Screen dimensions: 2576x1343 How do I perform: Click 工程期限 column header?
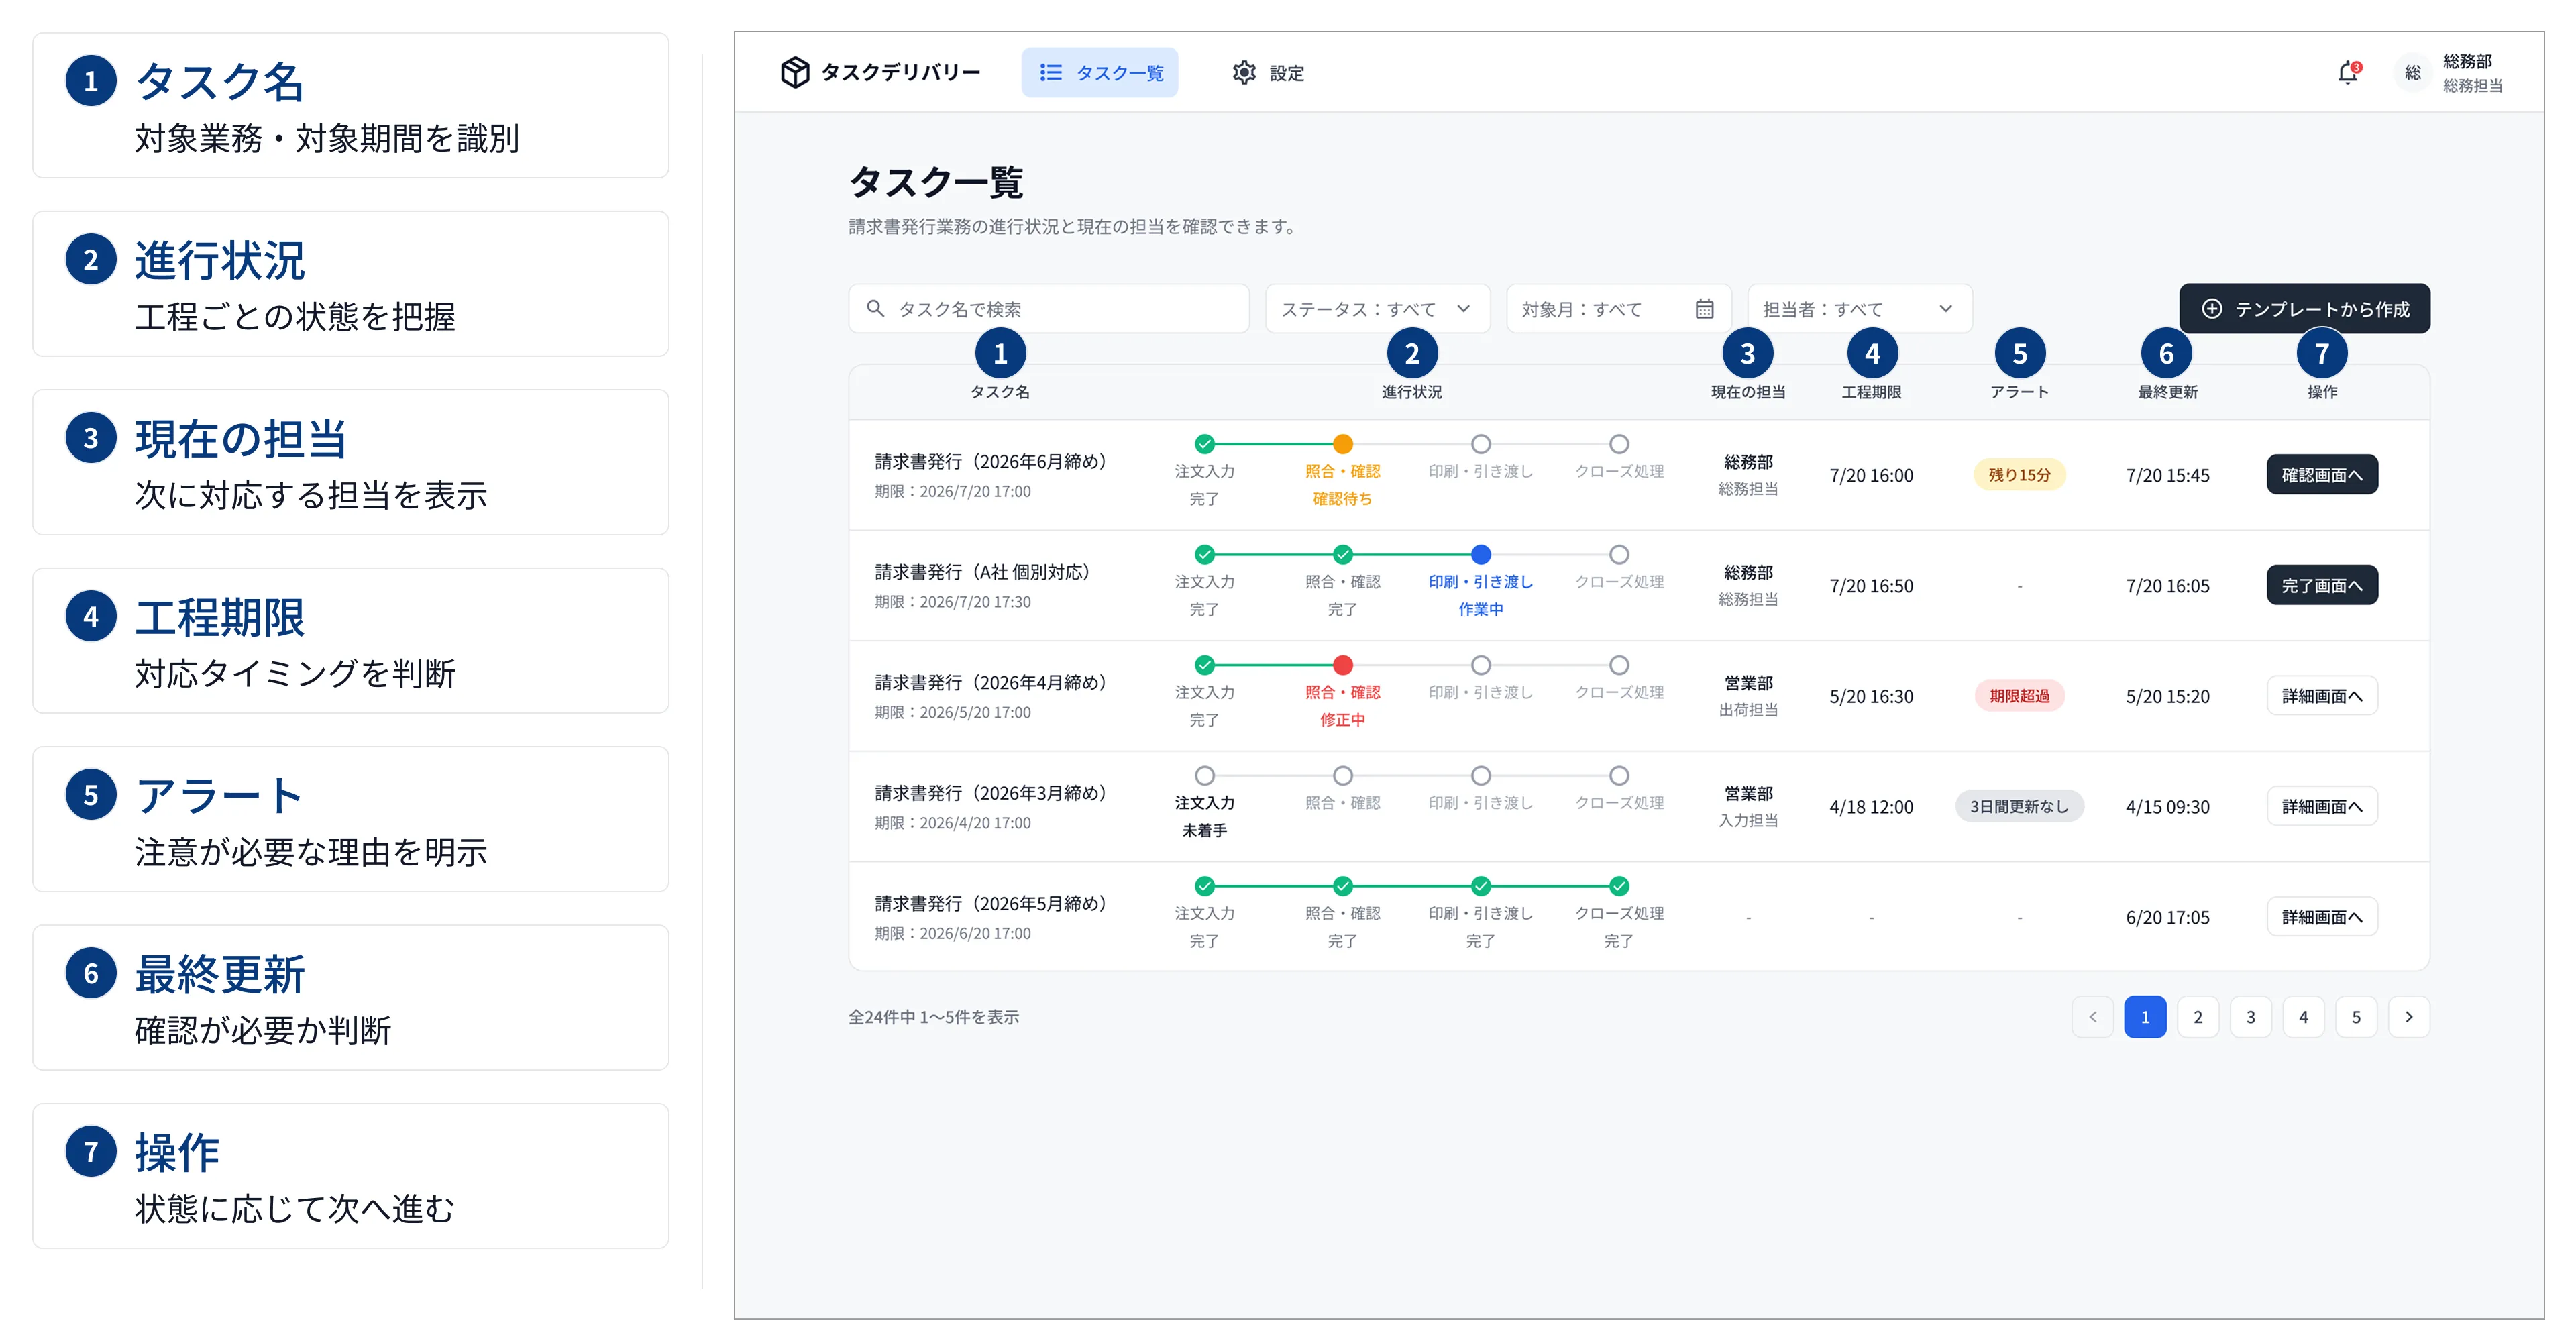(x=1871, y=392)
